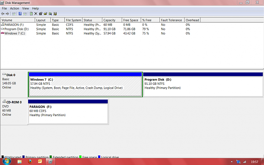Select the PARAGON (F:) volume drive icon
The image size is (264, 165).
pyautogui.click(x=2, y=25)
